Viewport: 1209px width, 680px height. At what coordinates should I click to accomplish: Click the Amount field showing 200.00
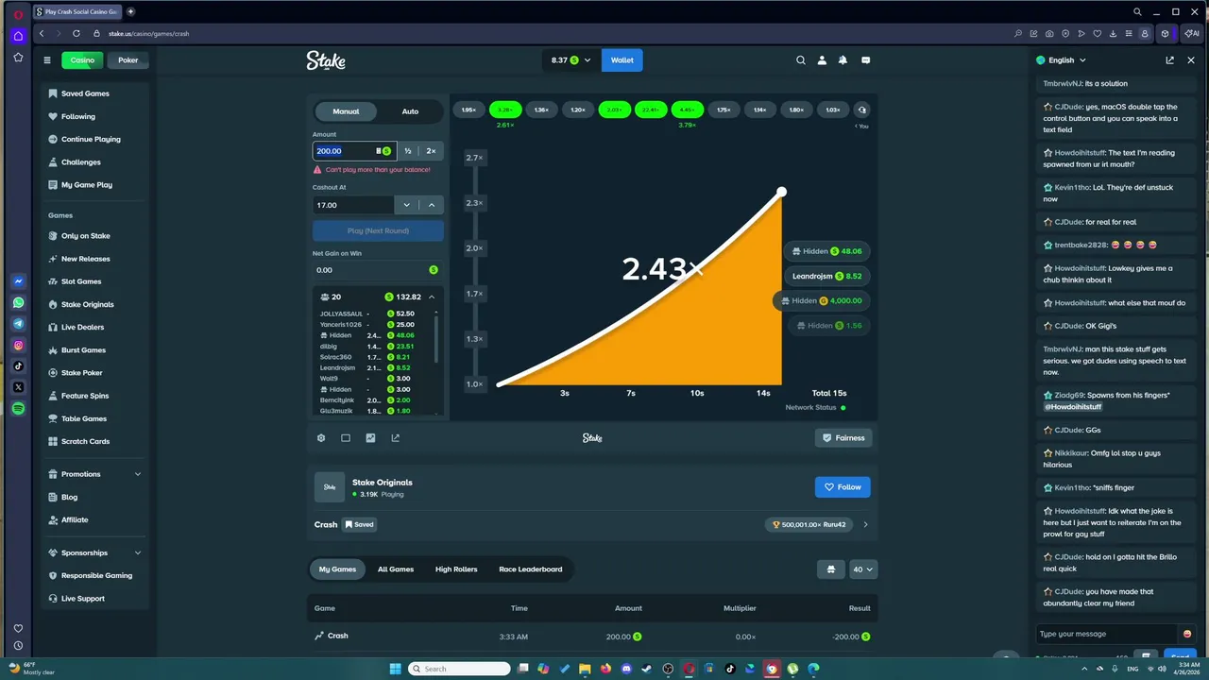click(x=353, y=151)
